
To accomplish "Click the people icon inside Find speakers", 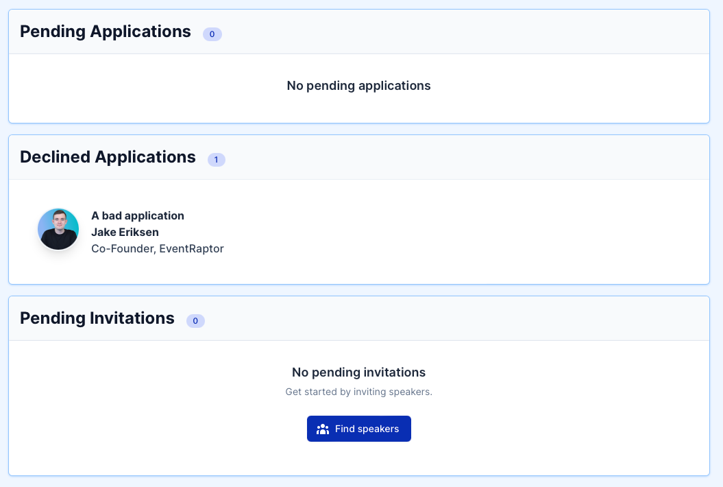I will click(x=323, y=429).
